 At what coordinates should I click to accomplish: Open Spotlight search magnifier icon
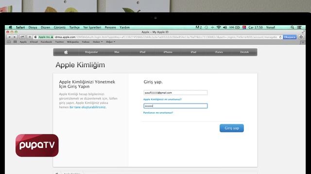pyautogui.click(x=292, y=27)
